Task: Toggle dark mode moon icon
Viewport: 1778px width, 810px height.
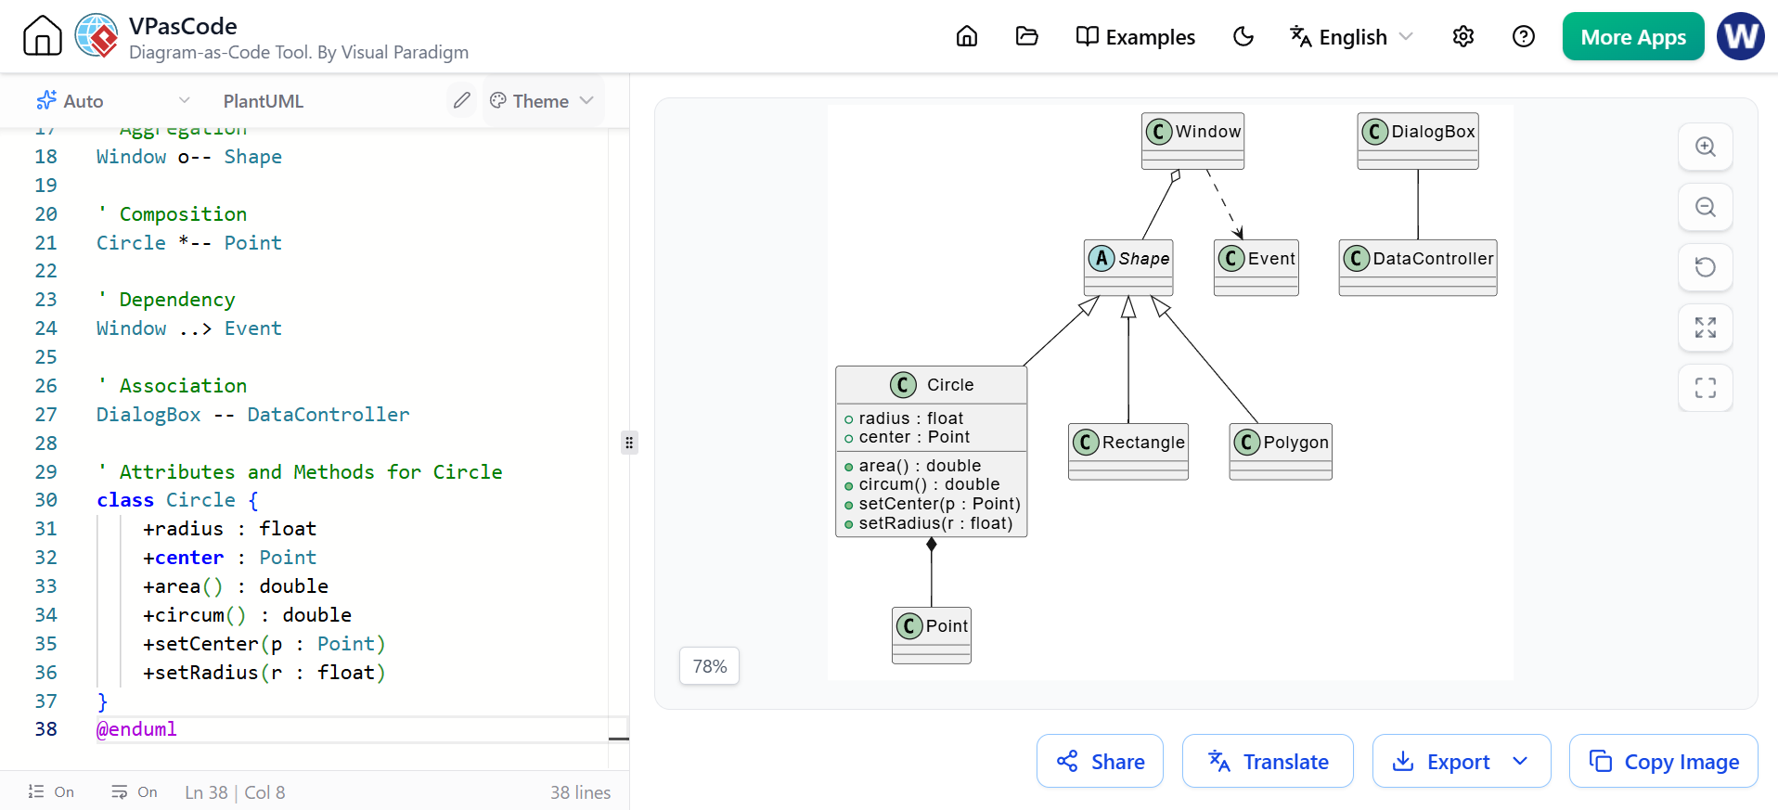Action: click(x=1243, y=36)
